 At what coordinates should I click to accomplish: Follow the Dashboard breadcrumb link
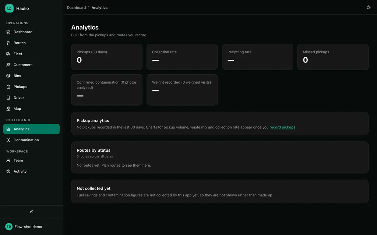point(77,7)
